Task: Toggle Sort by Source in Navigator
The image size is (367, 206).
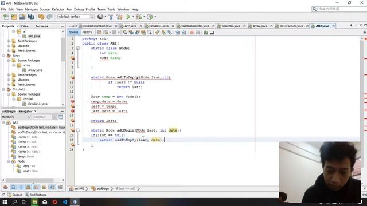Action: point(60,187)
